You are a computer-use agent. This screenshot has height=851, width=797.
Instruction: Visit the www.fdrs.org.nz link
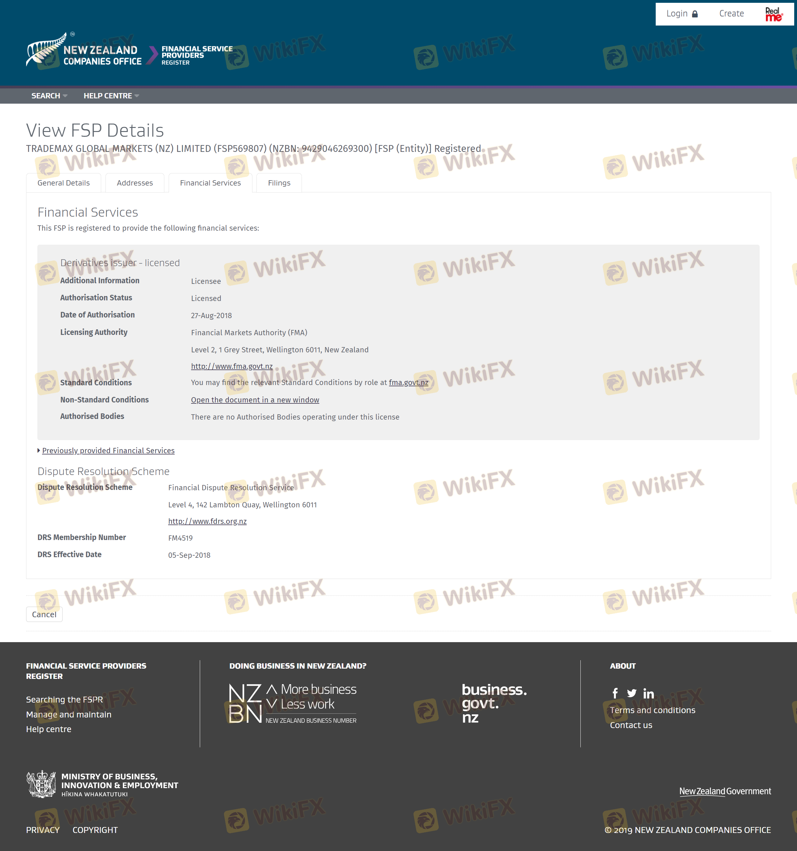pyautogui.click(x=207, y=521)
